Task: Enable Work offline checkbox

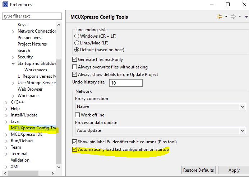Action: [77, 115]
